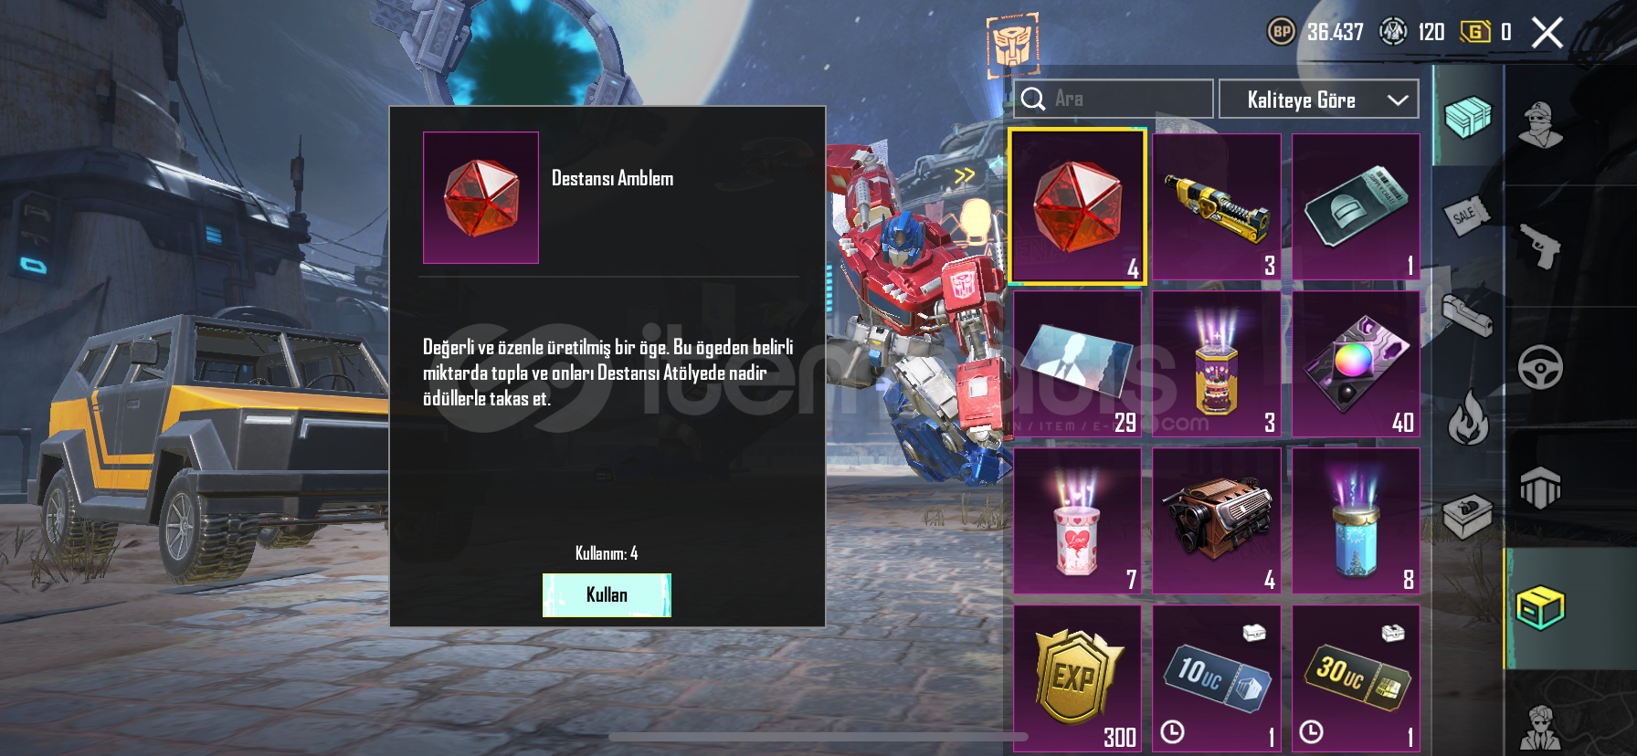Screen dimensions: 1637x756
Task: Open the SALE tag category
Action: point(1465,215)
